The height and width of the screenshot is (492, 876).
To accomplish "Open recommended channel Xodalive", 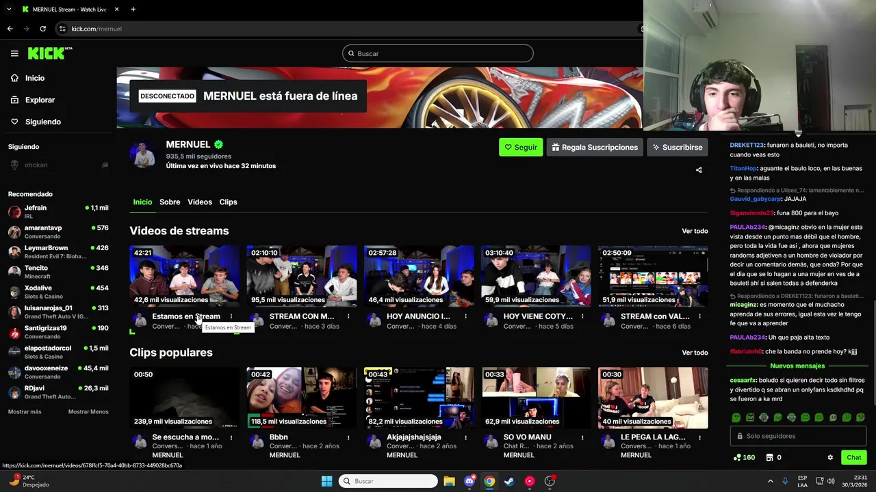I will (x=58, y=292).
